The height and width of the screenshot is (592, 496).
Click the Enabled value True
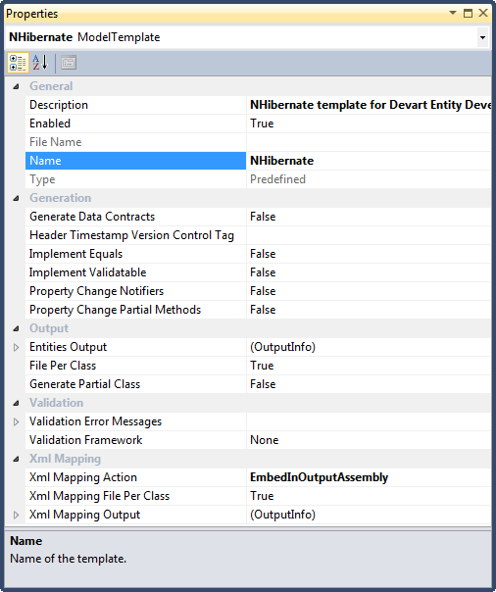click(262, 123)
